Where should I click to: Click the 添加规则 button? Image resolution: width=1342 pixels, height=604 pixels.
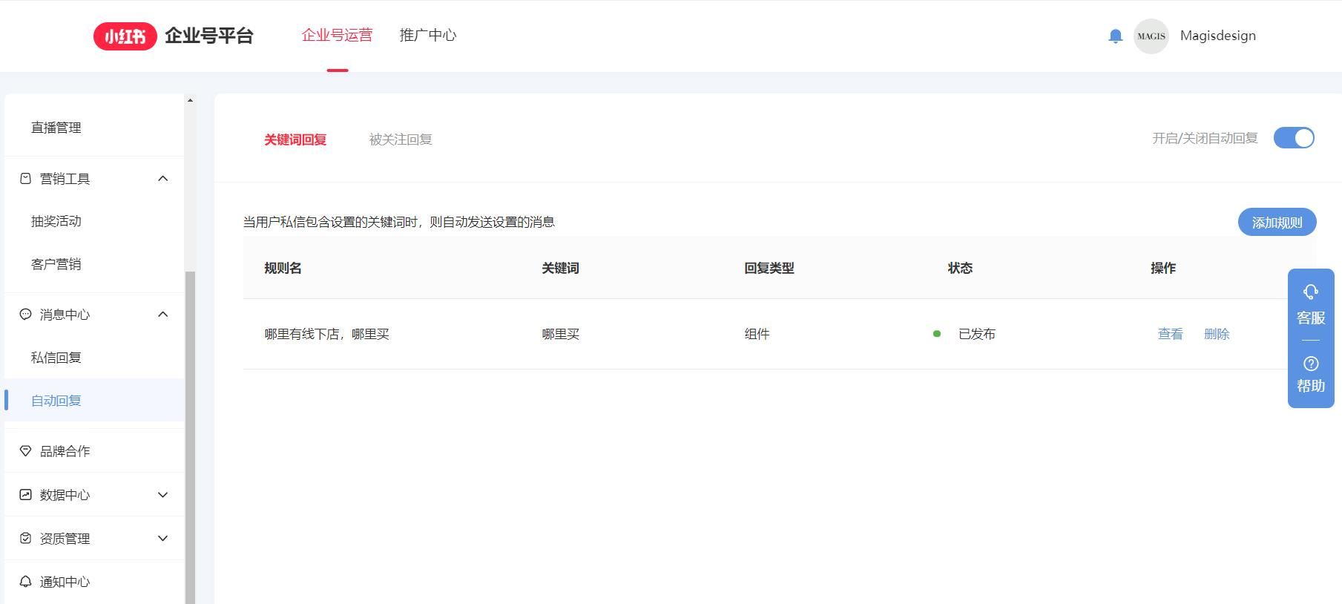[1277, 223]
